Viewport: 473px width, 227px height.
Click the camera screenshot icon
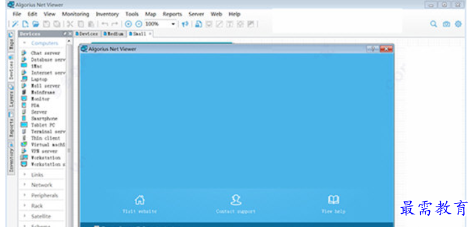(447, 24)
